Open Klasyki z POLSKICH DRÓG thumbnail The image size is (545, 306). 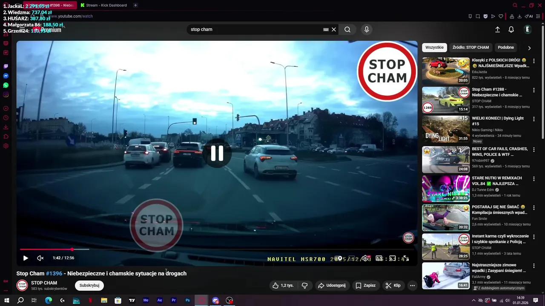click(x=446, y=71)
